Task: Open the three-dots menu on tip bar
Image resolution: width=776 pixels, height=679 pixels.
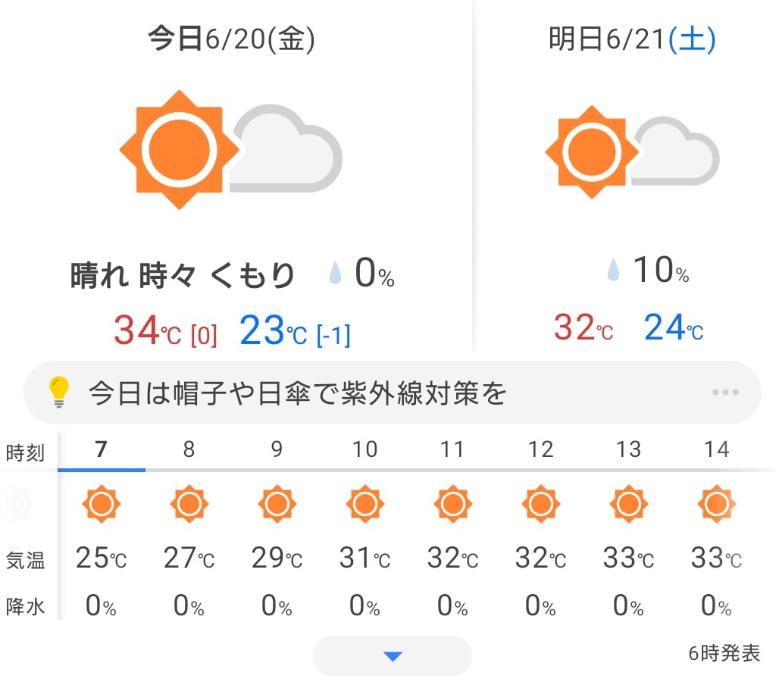Action: coord(725,392)
